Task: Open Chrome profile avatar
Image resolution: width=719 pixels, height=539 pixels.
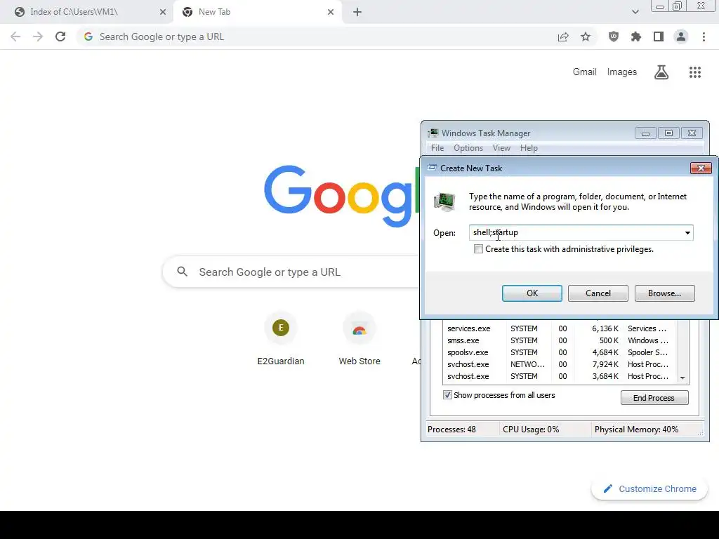Action: [x=681, y=36]
